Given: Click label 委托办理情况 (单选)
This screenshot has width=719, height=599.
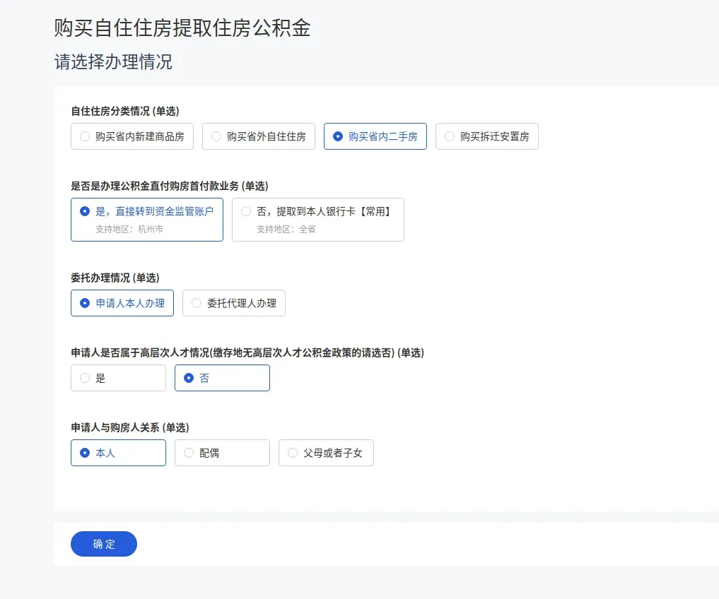Looking at the screenshot, I should 115,278.
